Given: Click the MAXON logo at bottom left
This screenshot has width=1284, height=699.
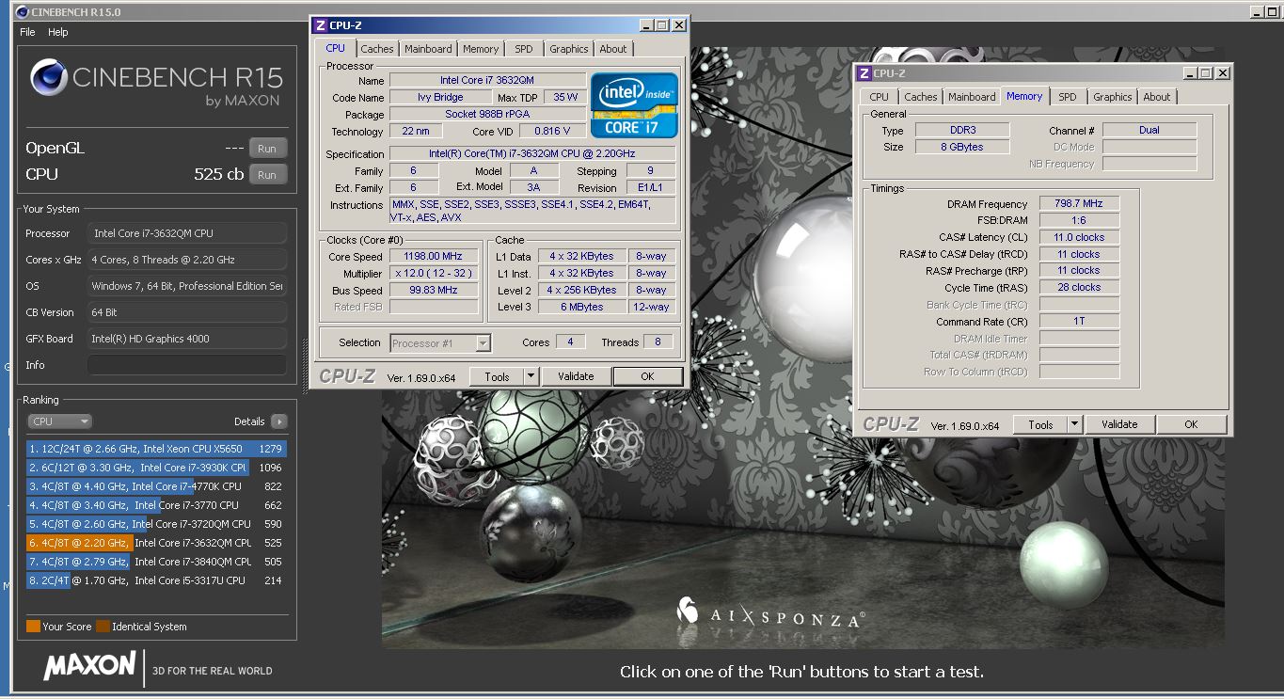Looking at the screenshot, I should pos(89,666).
